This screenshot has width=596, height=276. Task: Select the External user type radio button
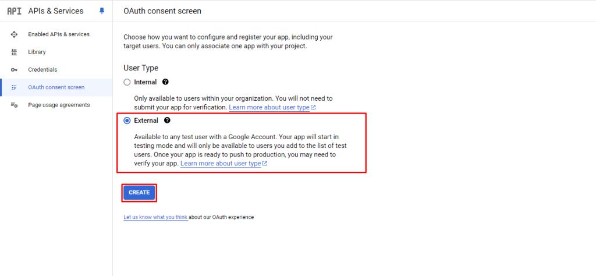click(127, 121)
